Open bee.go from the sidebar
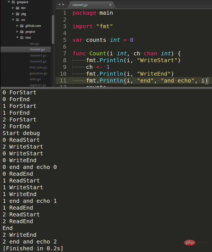212x252 pixels. coord(34,44)
